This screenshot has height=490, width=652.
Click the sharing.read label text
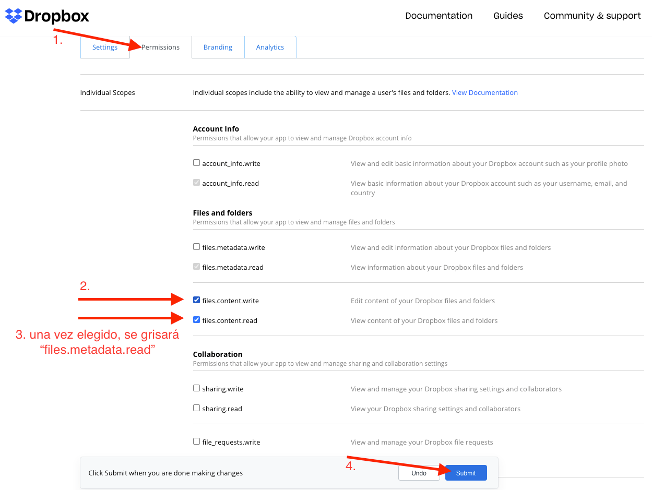pos(222,409)
